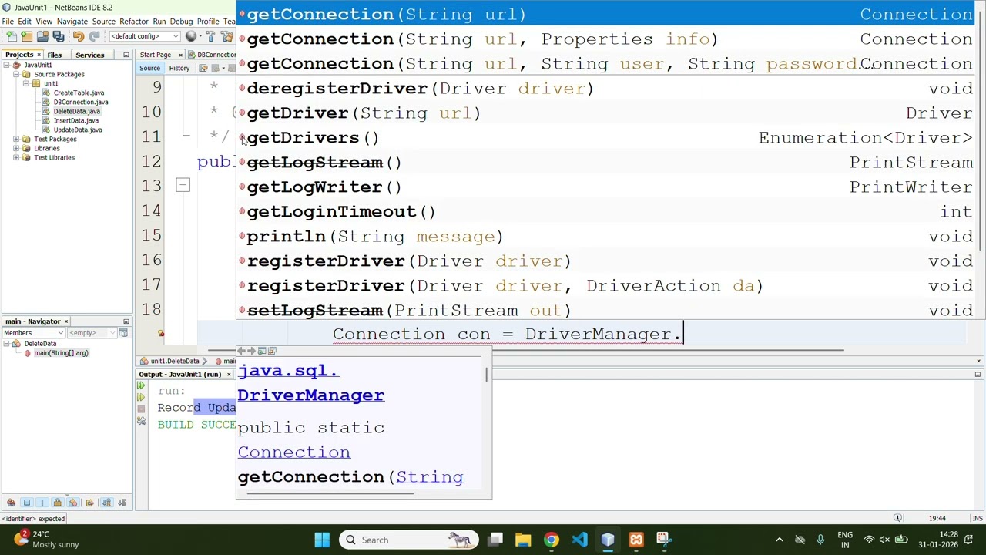Expand the Libraries node

[16, 148]
